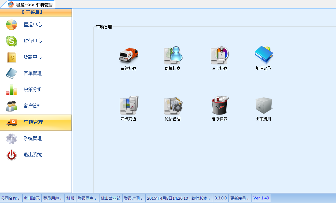Open the 车辆档案 van icon

coord(128,55)
